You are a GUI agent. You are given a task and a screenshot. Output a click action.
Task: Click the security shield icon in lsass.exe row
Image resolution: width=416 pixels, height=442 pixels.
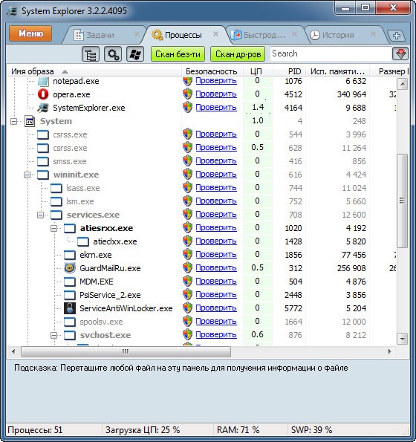187,187
